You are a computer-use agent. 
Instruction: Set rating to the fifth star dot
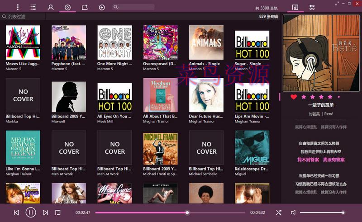338,97
